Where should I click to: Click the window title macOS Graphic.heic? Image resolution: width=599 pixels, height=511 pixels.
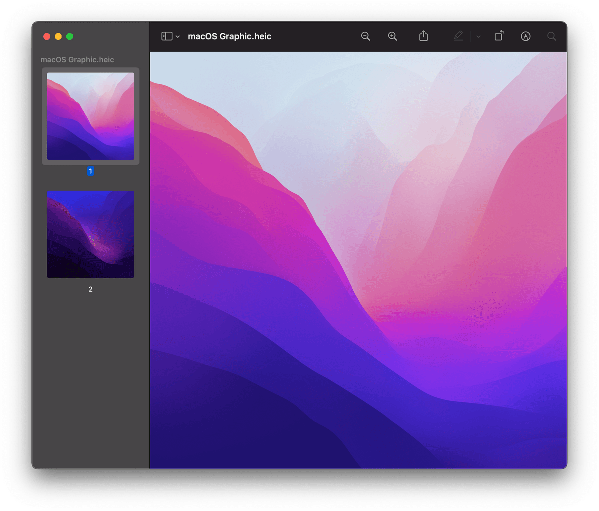pos(230,36)
